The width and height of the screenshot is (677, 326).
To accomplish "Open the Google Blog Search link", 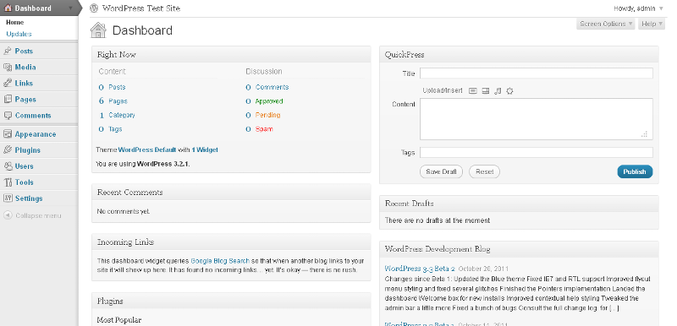I will [x=220, y=260].
